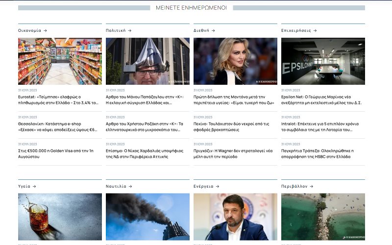Click the arrow icon beside Επιχειρήσεις
Image resolution: width=392 pixels, height=245 pixels.
315,30
